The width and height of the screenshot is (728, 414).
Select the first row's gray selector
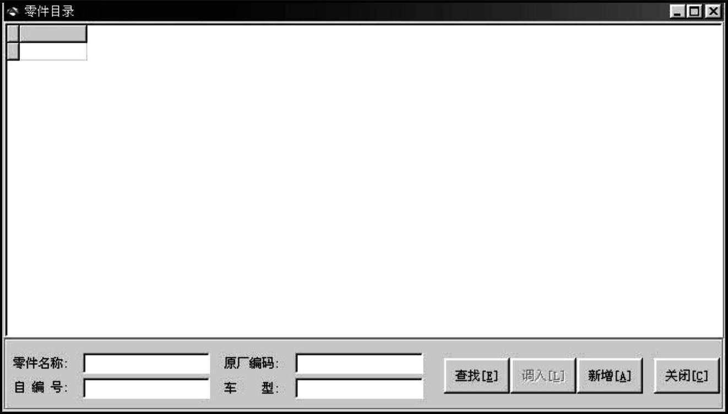13,51
